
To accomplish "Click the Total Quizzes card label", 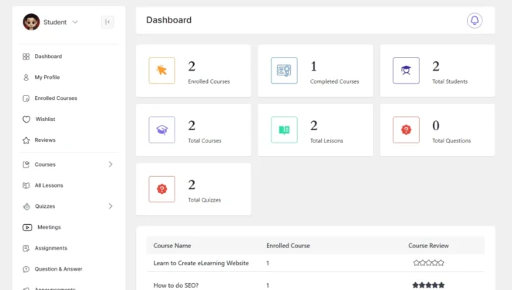I will (x=204, y=200).
